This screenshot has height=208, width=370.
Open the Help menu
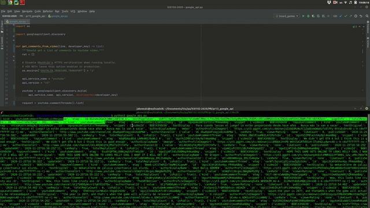point(92,12)
